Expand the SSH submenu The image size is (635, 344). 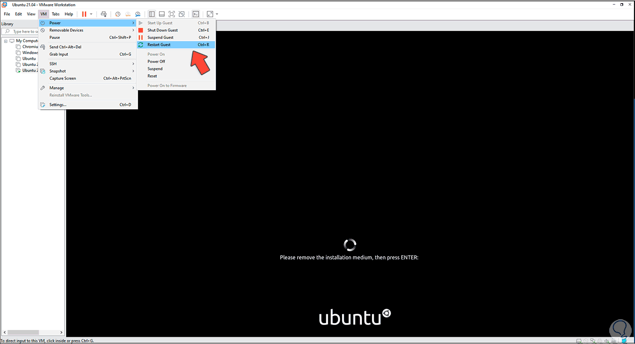[x=88, y=64]
